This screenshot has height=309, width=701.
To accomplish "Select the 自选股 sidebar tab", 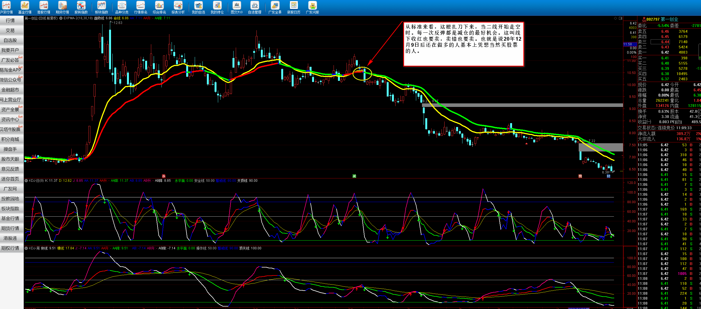I will click(x=12, y=40).
